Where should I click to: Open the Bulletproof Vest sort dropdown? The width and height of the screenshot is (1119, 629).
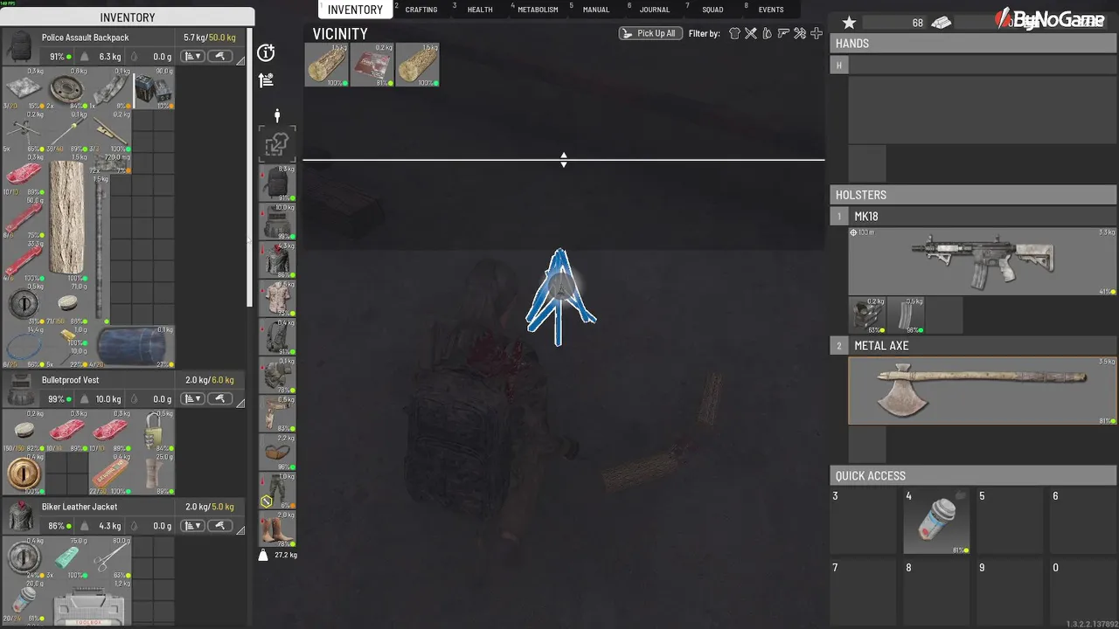click(192, 399)
